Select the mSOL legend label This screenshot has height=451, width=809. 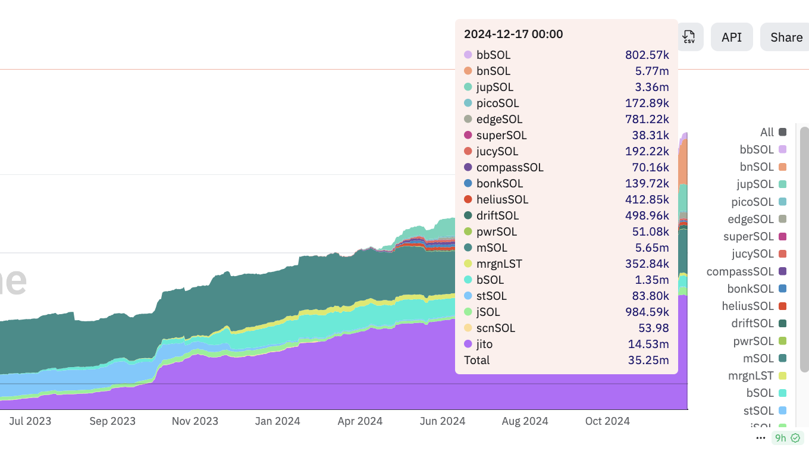coord(758,358)
